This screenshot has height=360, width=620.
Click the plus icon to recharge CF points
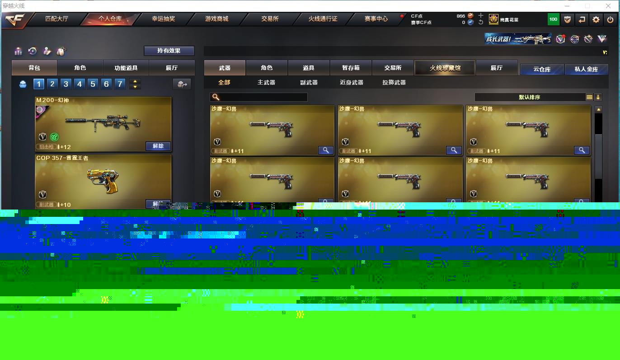[x=481, y=15]
